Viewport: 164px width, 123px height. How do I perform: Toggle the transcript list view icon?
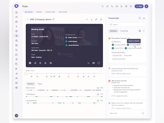(x=140, y=18)
